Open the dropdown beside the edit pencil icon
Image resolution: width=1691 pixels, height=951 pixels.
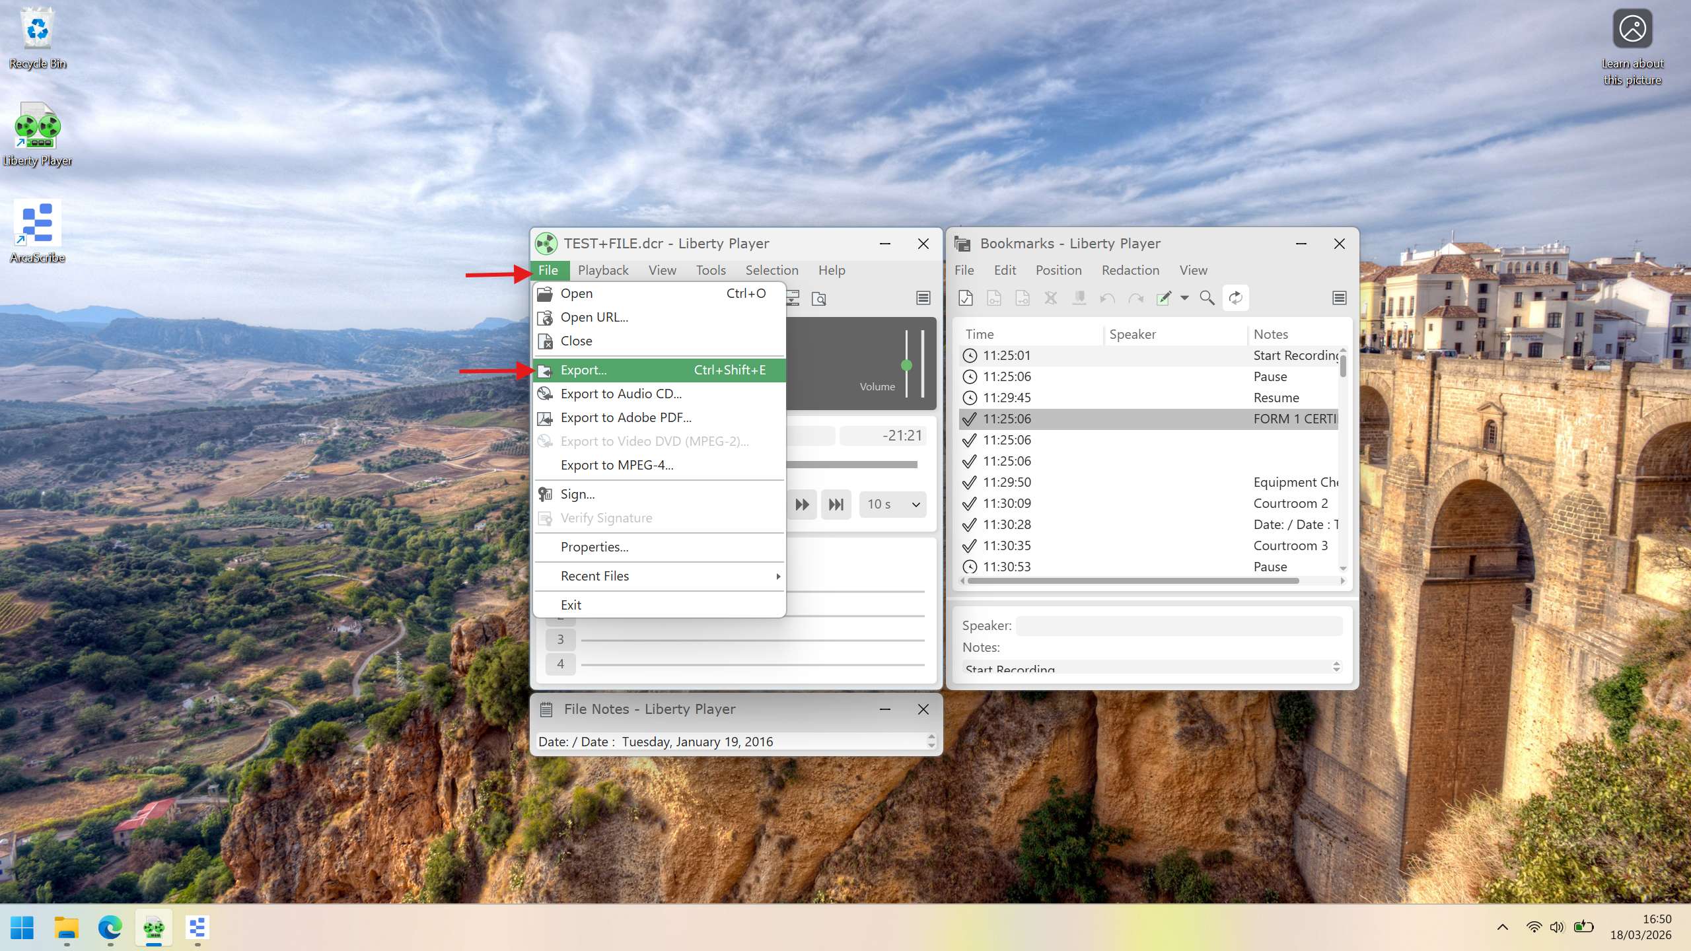[1183, 298]
